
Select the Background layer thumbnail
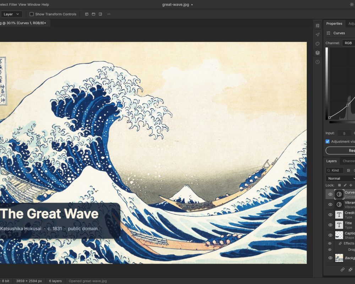[339, 258]
